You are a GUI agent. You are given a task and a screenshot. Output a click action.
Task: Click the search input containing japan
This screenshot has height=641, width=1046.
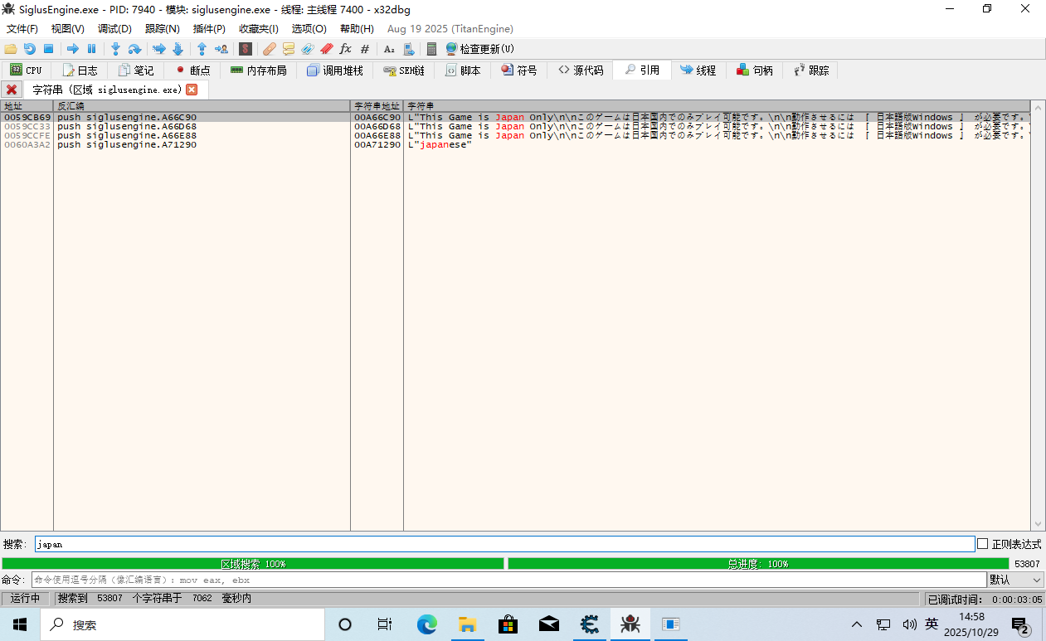pos(504,544)
